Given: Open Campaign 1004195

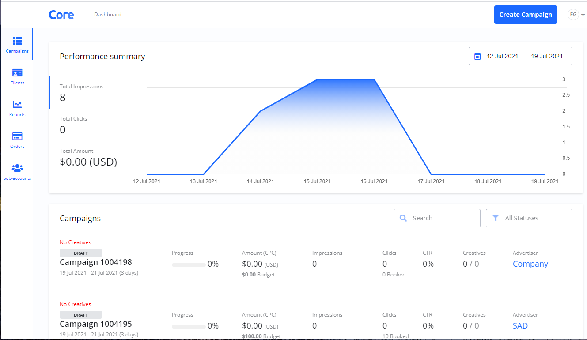Looking at the screenshot, I should point(96,324).
